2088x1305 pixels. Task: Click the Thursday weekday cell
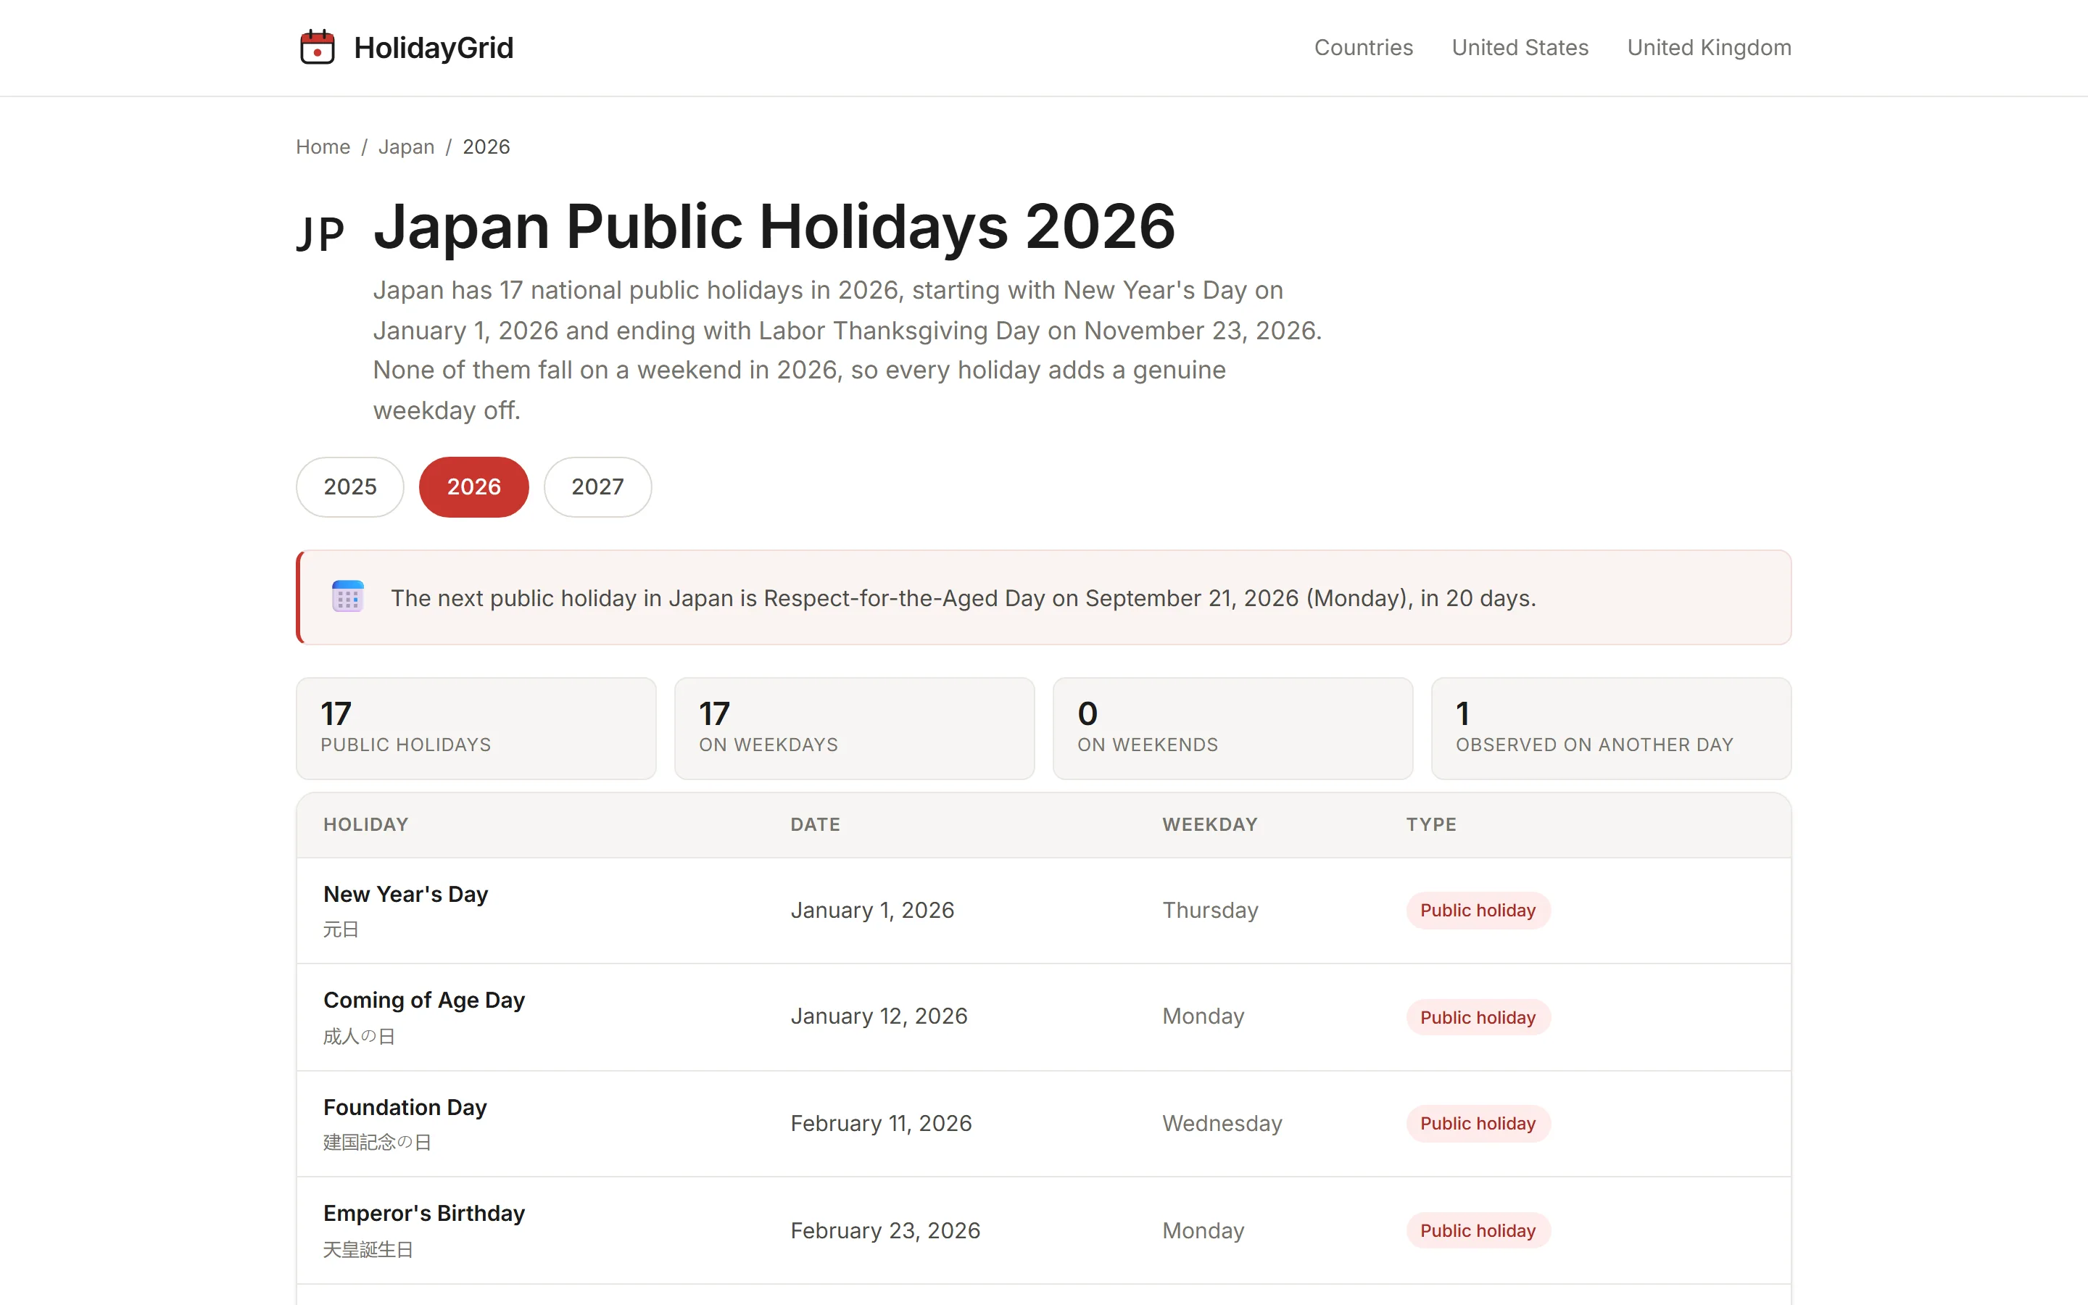tap(1209, 911)
